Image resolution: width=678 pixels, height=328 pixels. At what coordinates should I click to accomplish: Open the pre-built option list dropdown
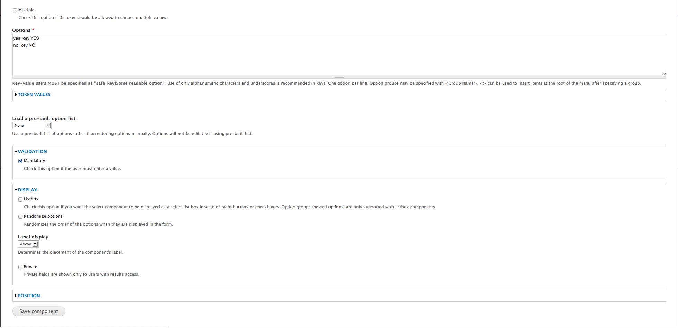pos(32,125)
